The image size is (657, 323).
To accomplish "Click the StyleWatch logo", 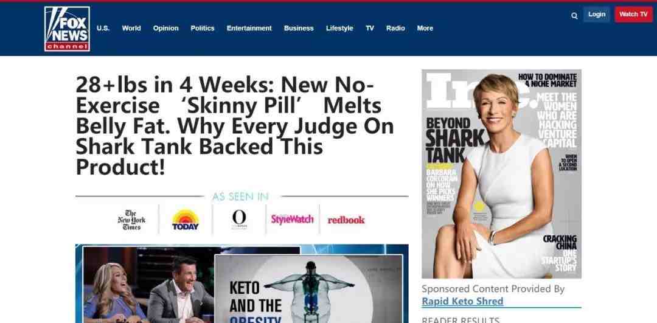I will tap(292, 219).
